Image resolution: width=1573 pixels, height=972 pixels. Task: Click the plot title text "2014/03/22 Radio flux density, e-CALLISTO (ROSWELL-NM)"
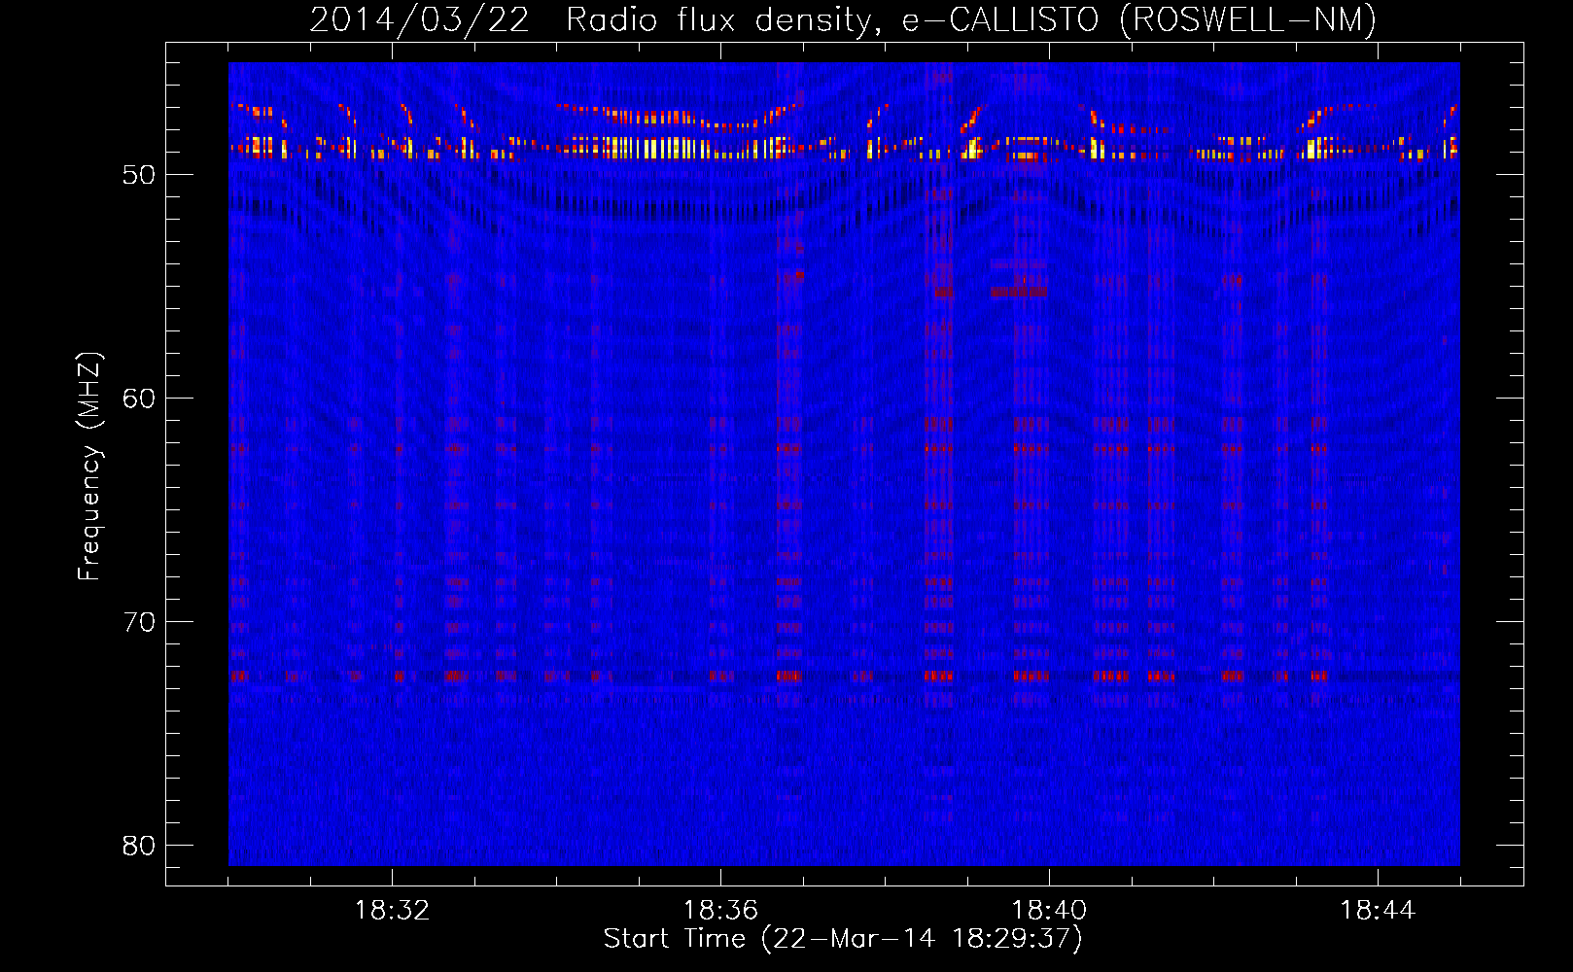(x=843, y=19)
